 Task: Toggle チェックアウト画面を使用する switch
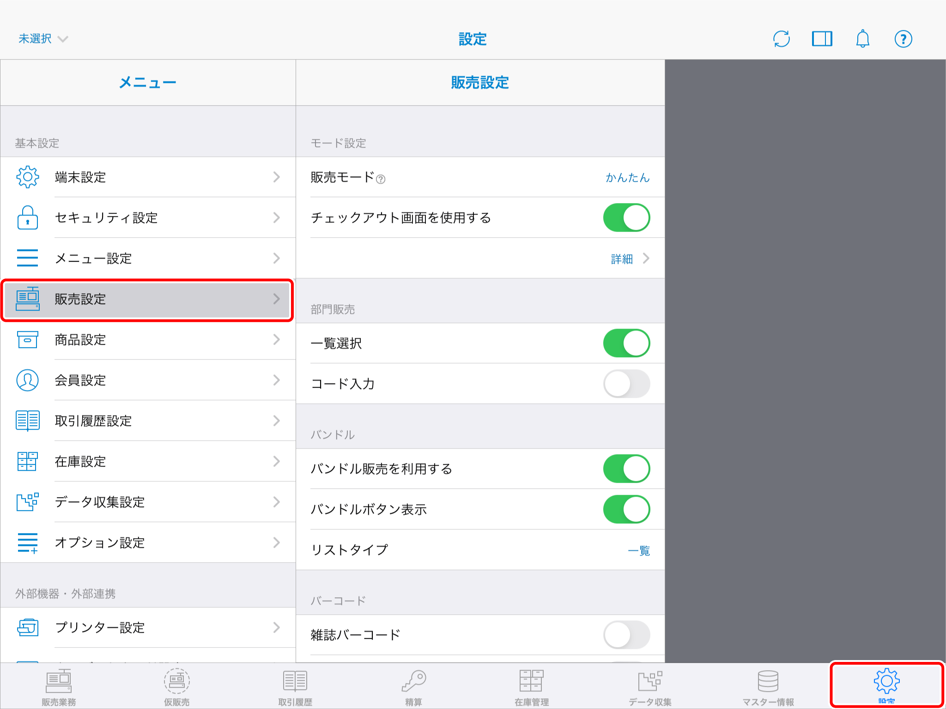click(x=626, y=217)
